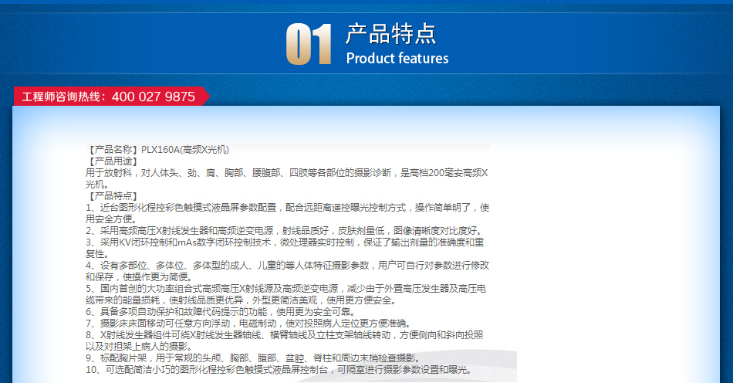This screenshot has height=383, width=733.
Task: Click the large "01" section number
Action: click(309, 44)
